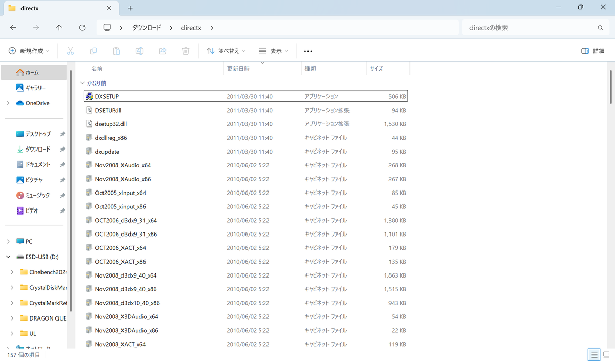Switch to details list view icon
The width and height of the screenshot is (615, 361).
tap(594, 354)
